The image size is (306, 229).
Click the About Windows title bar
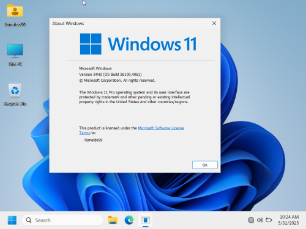[x=130, y=23]
